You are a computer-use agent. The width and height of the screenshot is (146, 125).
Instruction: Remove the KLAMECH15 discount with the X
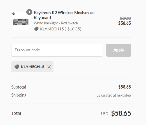[49, 67]
